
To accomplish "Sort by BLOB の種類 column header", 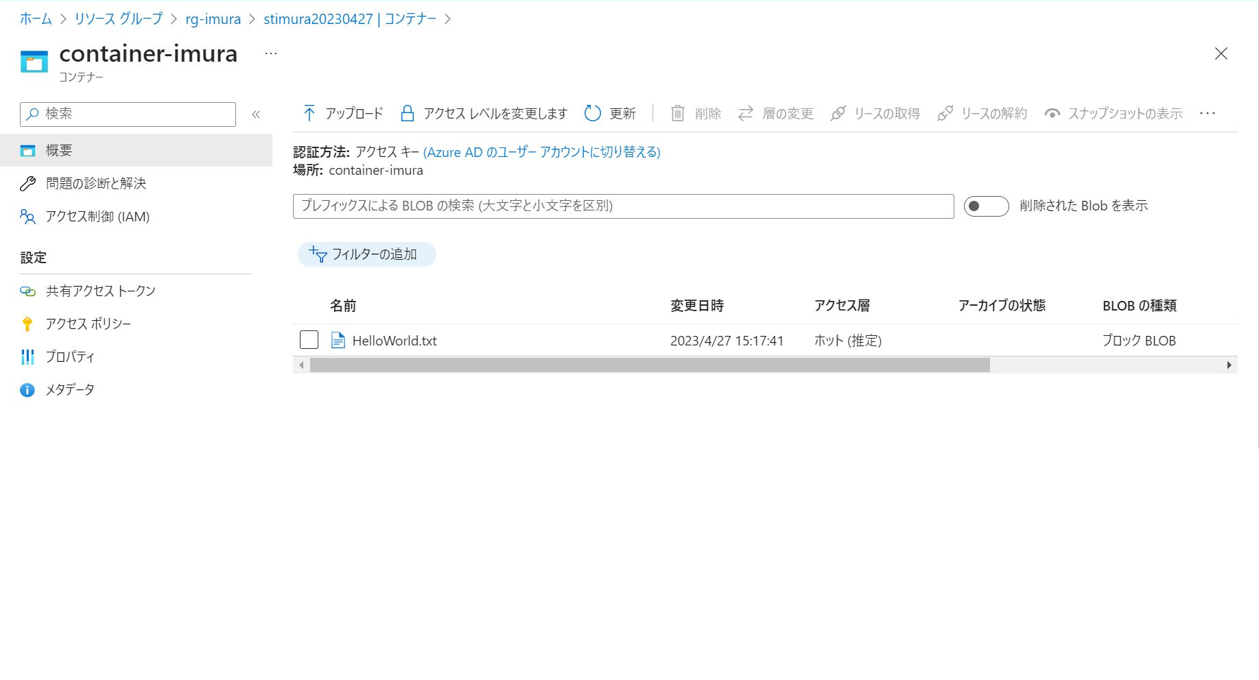I will pyautogui.click(x=1140, y=306).
